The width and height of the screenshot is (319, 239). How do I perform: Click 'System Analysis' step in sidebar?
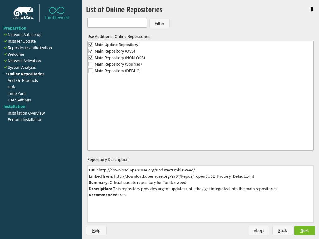(21, 67)
